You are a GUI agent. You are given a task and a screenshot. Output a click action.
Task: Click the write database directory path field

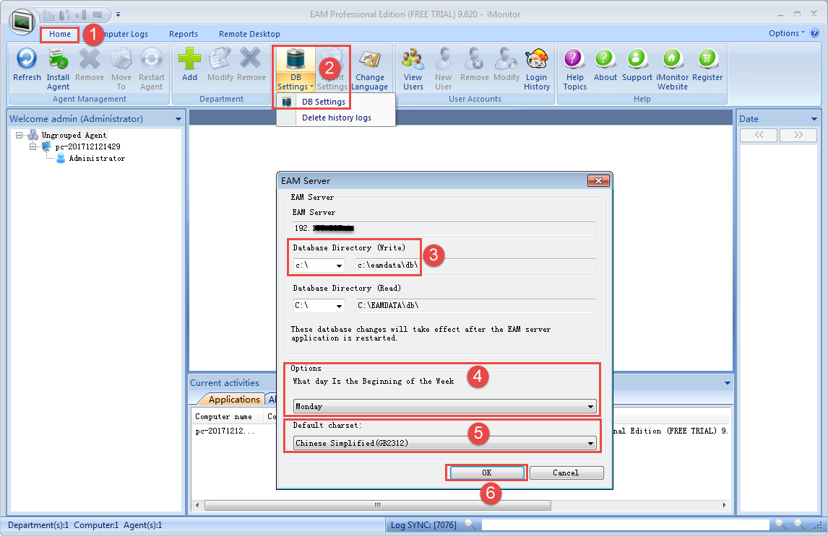(x=476, y=265)
